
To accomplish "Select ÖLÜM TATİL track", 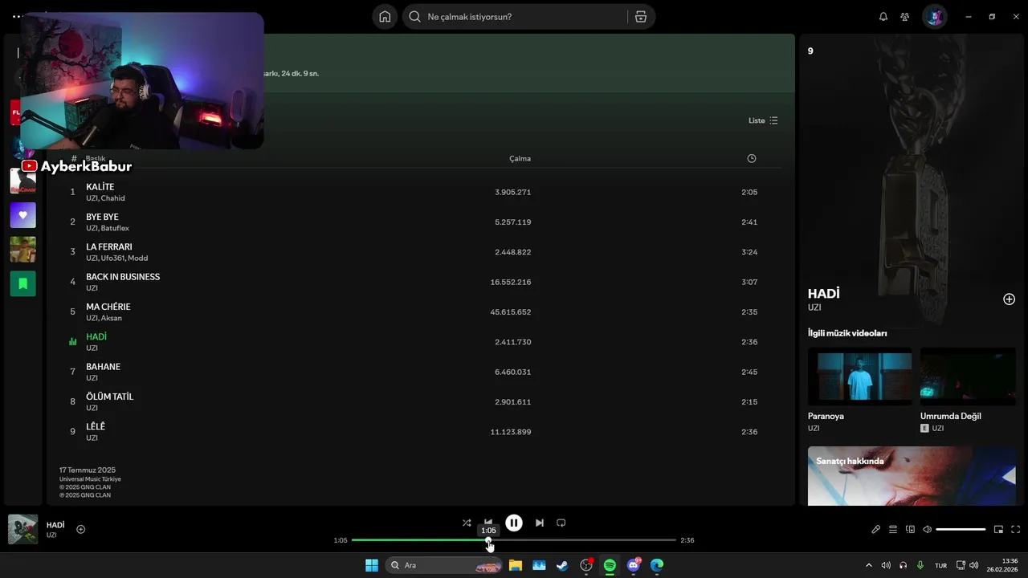I will pos(110,397).
